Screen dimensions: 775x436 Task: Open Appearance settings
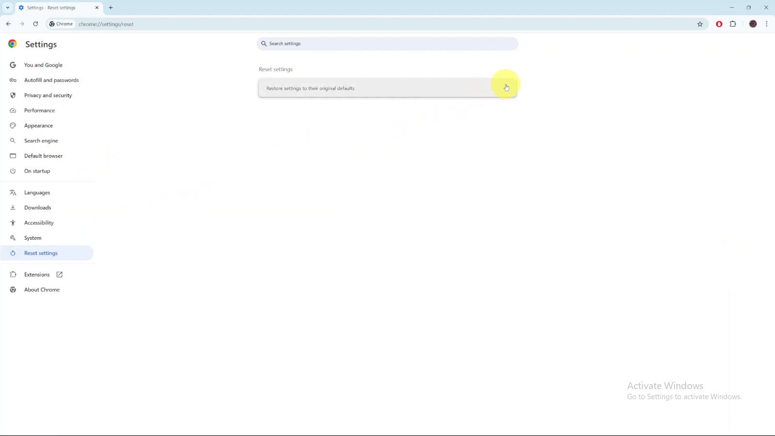point(38,125)
